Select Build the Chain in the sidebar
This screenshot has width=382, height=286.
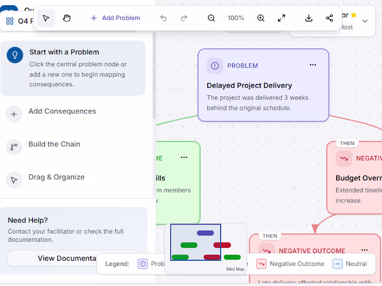(x=54, y=144)
